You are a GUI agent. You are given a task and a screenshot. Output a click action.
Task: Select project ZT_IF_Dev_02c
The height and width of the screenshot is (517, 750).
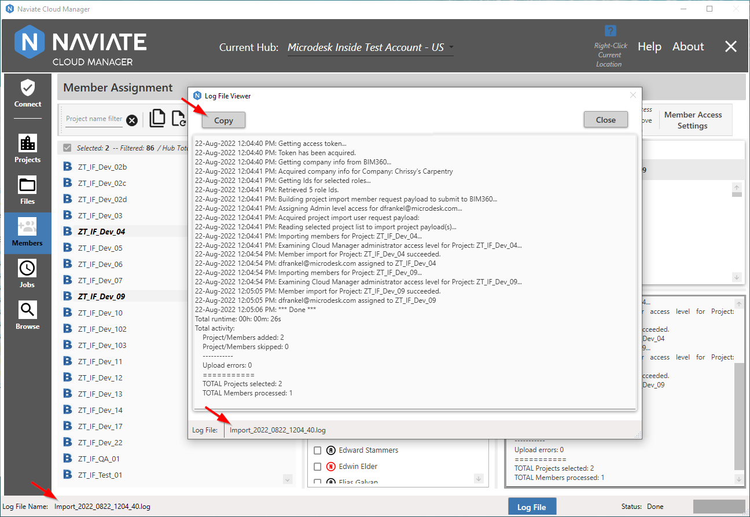coord(102,183)
